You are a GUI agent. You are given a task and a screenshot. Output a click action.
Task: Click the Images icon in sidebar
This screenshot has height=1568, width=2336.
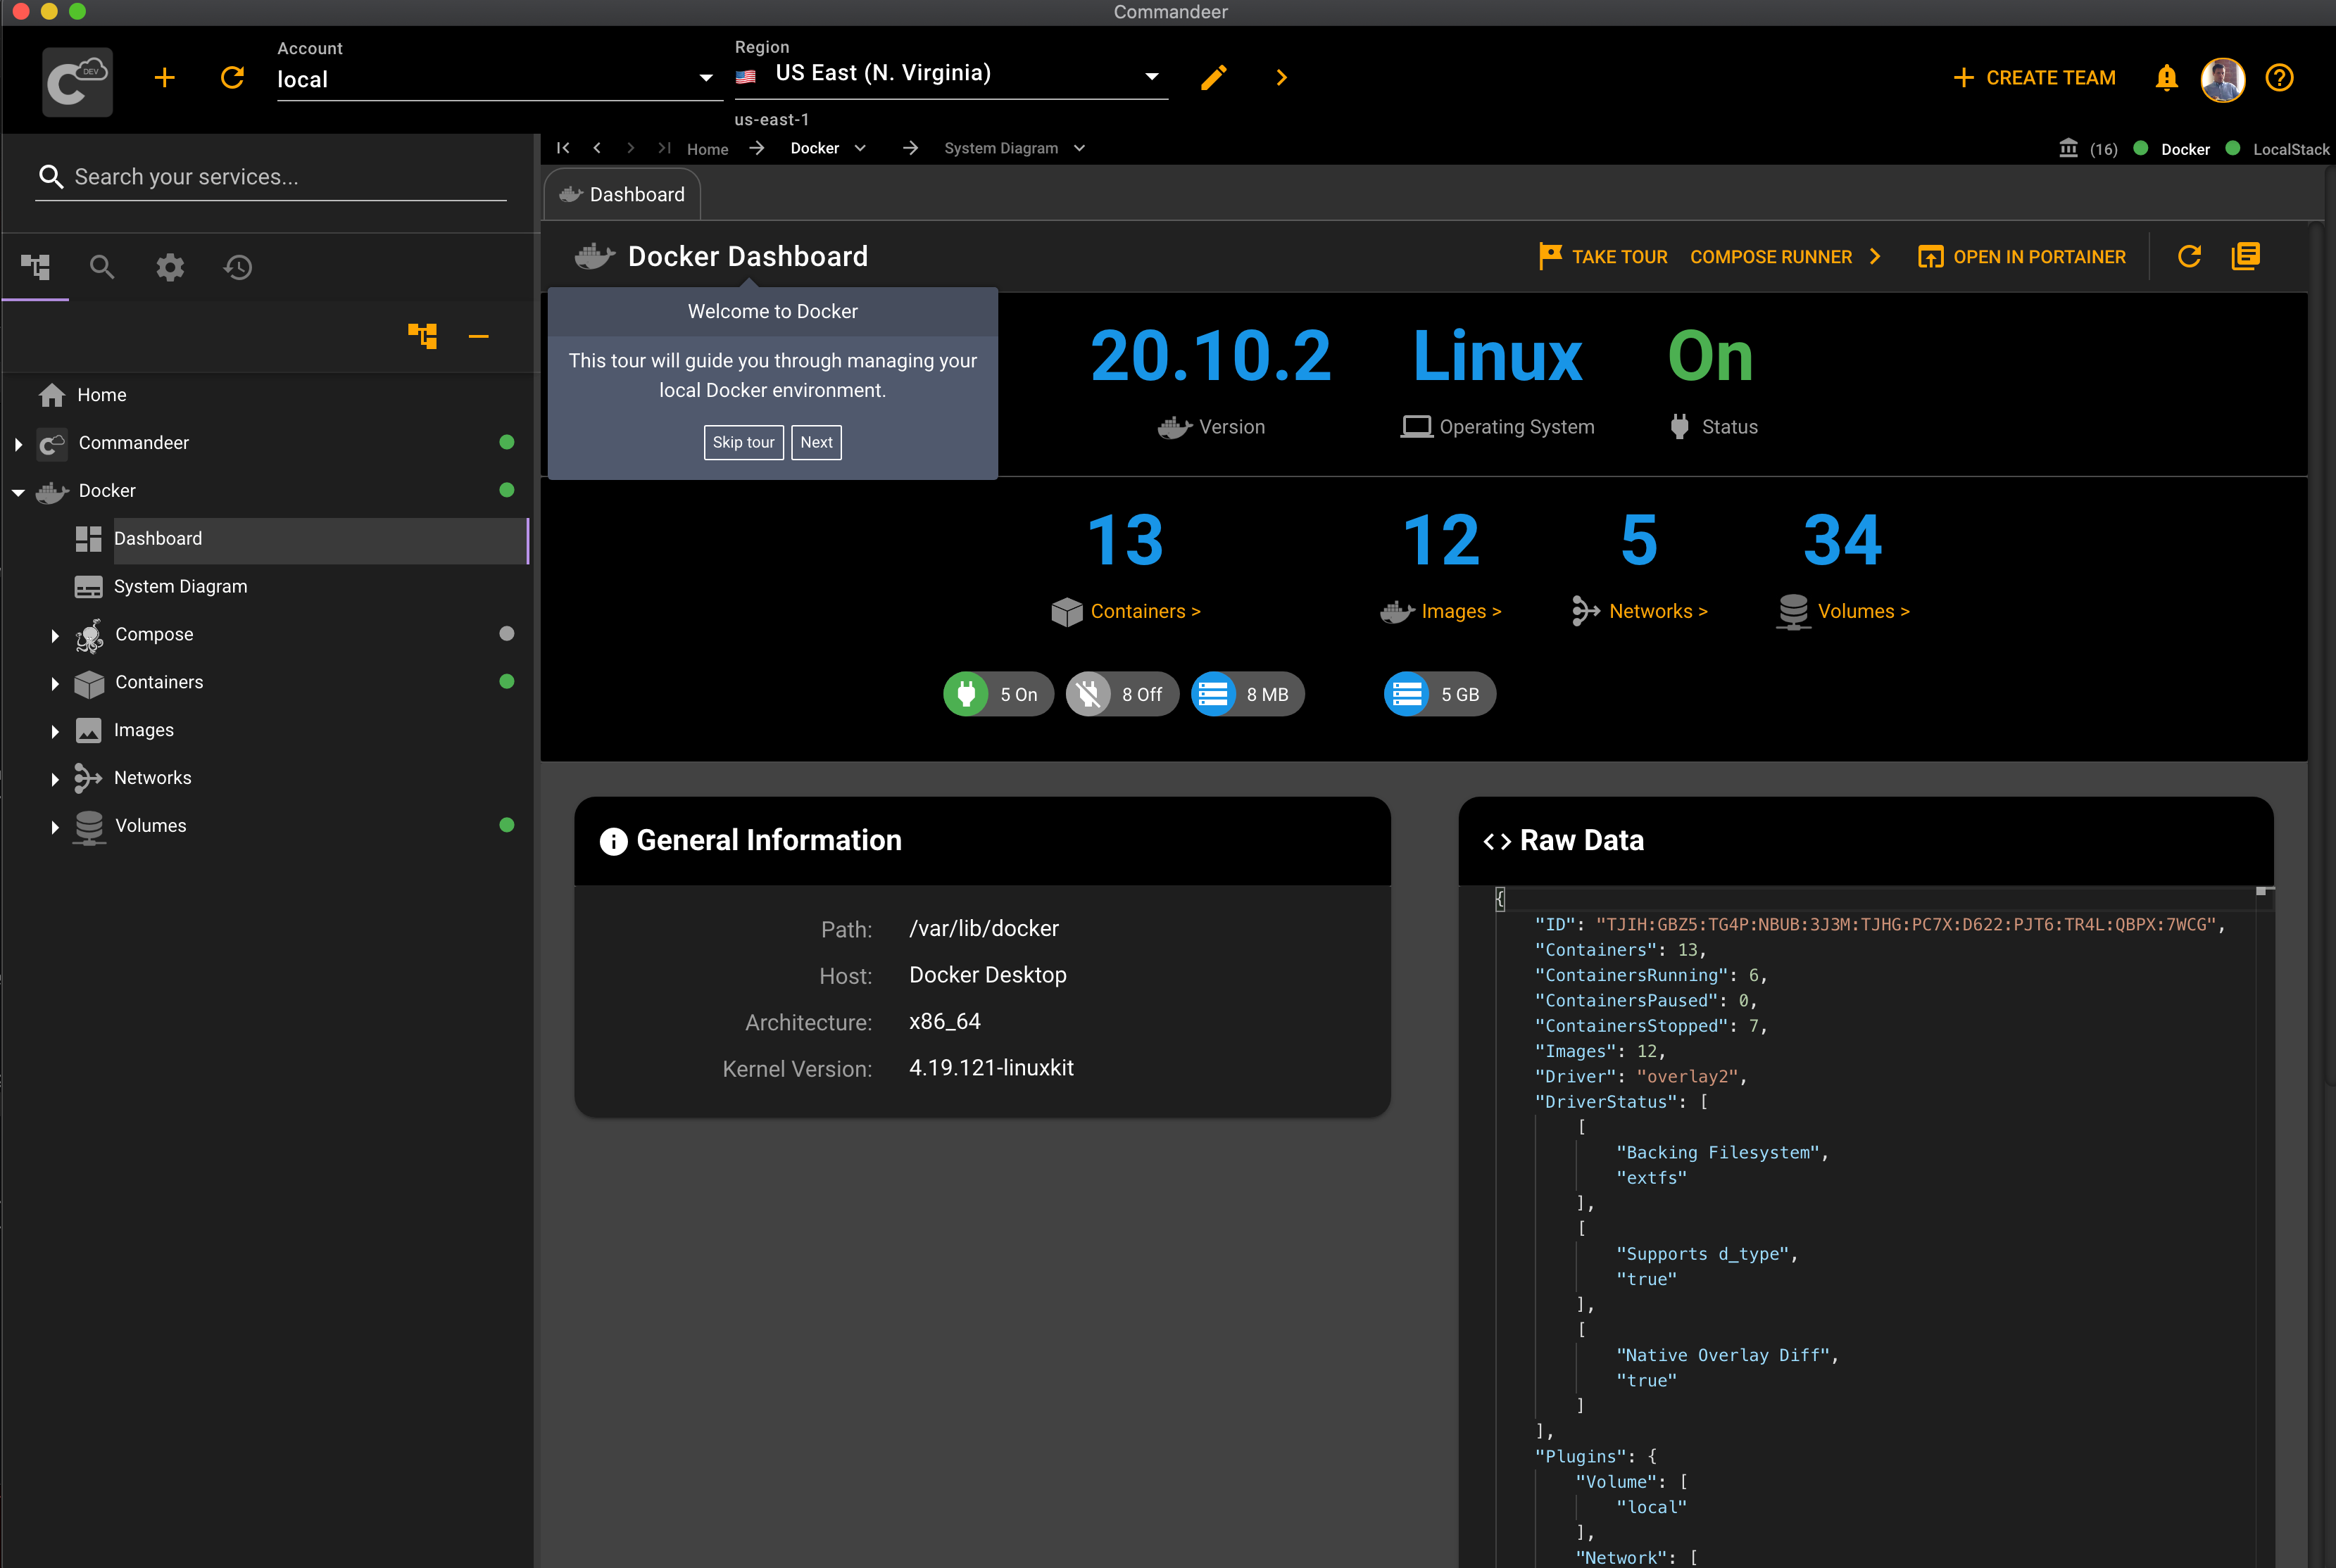click(x=91, y=728)
